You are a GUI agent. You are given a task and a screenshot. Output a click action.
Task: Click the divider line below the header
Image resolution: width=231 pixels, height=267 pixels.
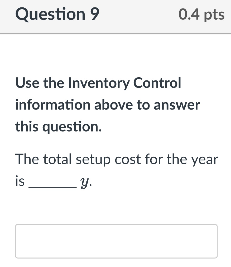point(115,33)
